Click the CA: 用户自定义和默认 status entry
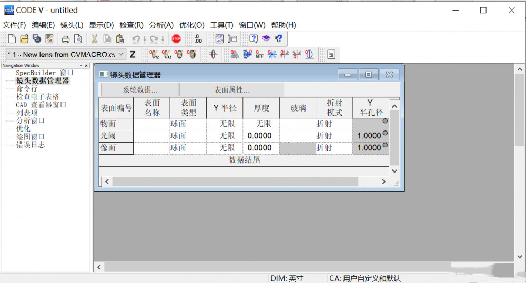 tap(365, 278)
